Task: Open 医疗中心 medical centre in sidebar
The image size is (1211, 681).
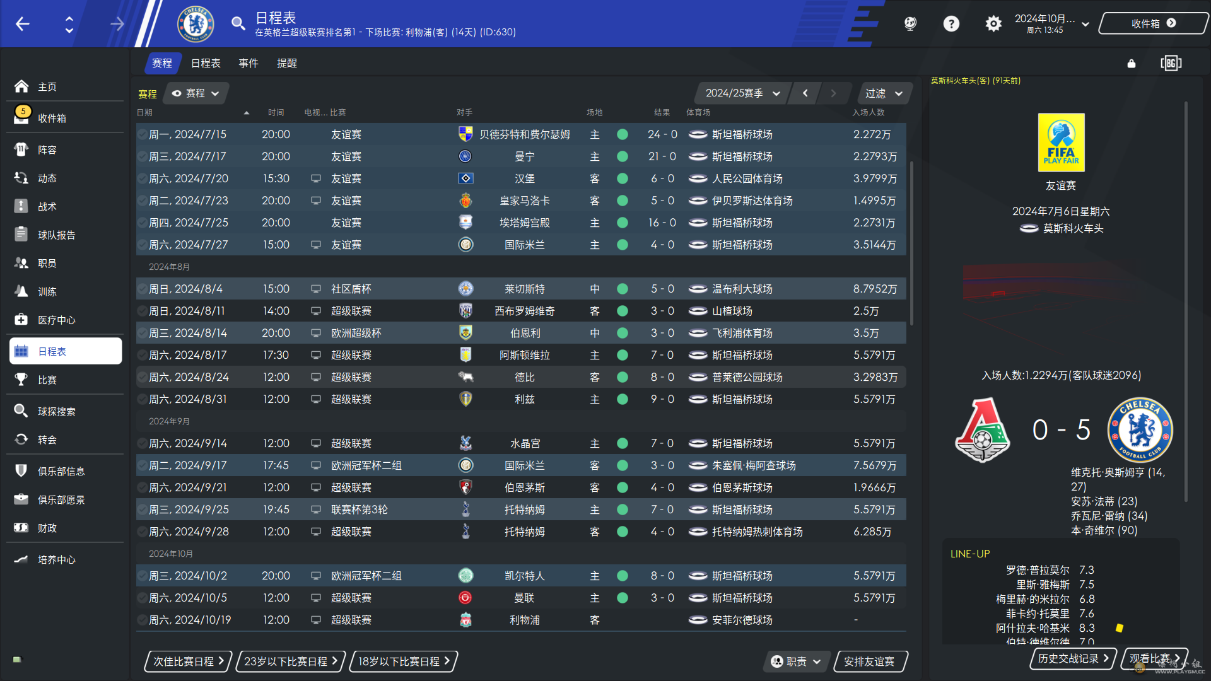Action: pyautogui.click(x=66, y=320)
